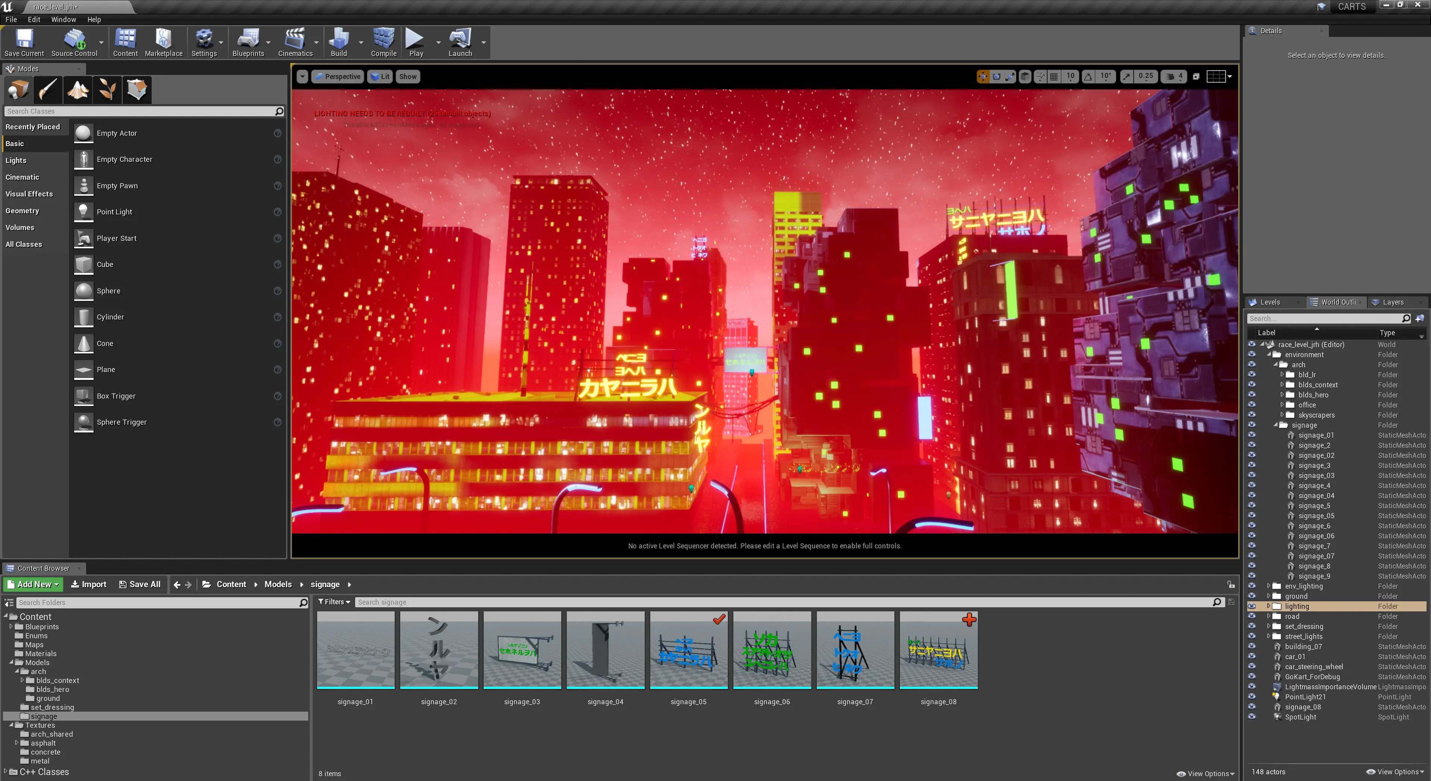This screenshot has width=1431, height=781.
Task: Toggle visibility of signage_01 actor
Action: (x=1252, y=435)
